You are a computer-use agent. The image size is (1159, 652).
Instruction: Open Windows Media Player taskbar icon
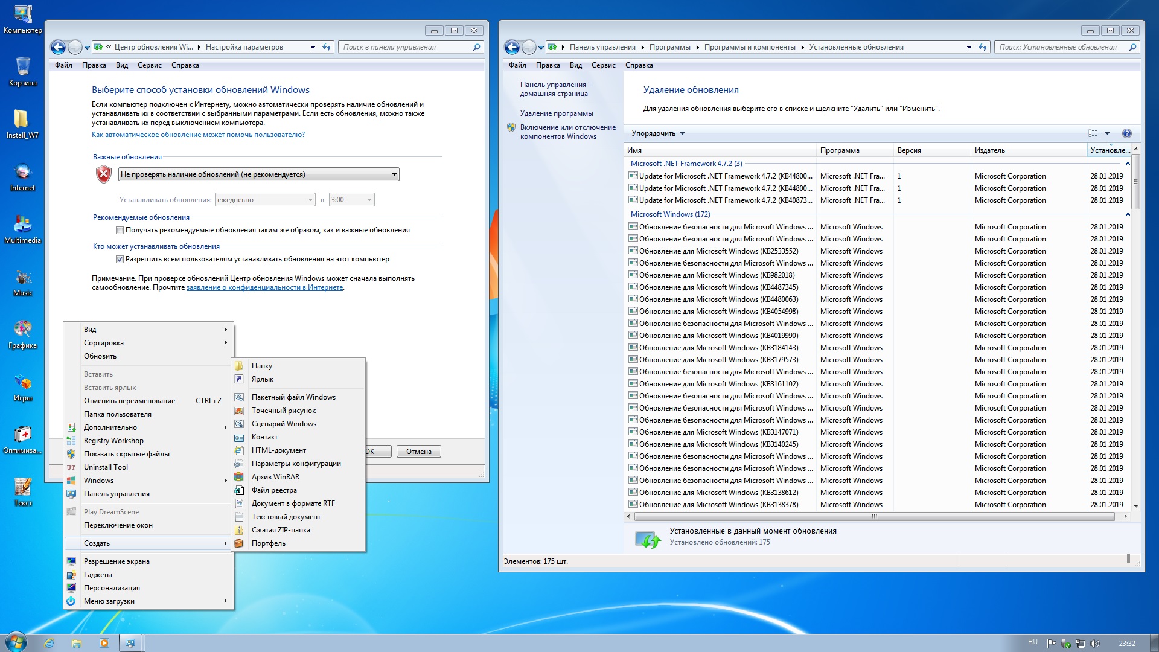point(104,643)
